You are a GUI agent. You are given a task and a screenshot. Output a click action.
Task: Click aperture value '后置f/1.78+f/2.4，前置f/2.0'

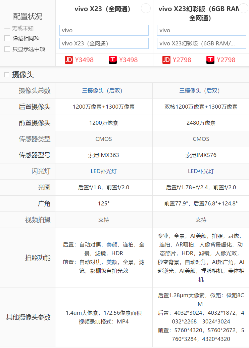(x=201, y=188)
